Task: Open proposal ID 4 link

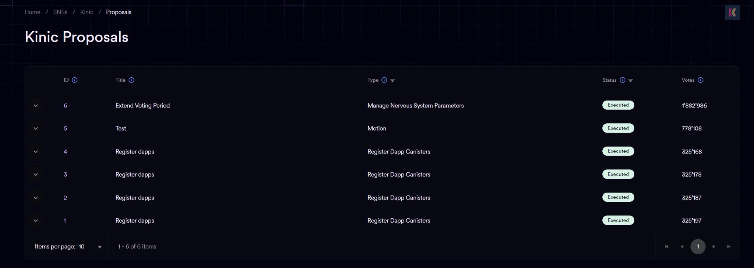Action: (x=65, y=152)
